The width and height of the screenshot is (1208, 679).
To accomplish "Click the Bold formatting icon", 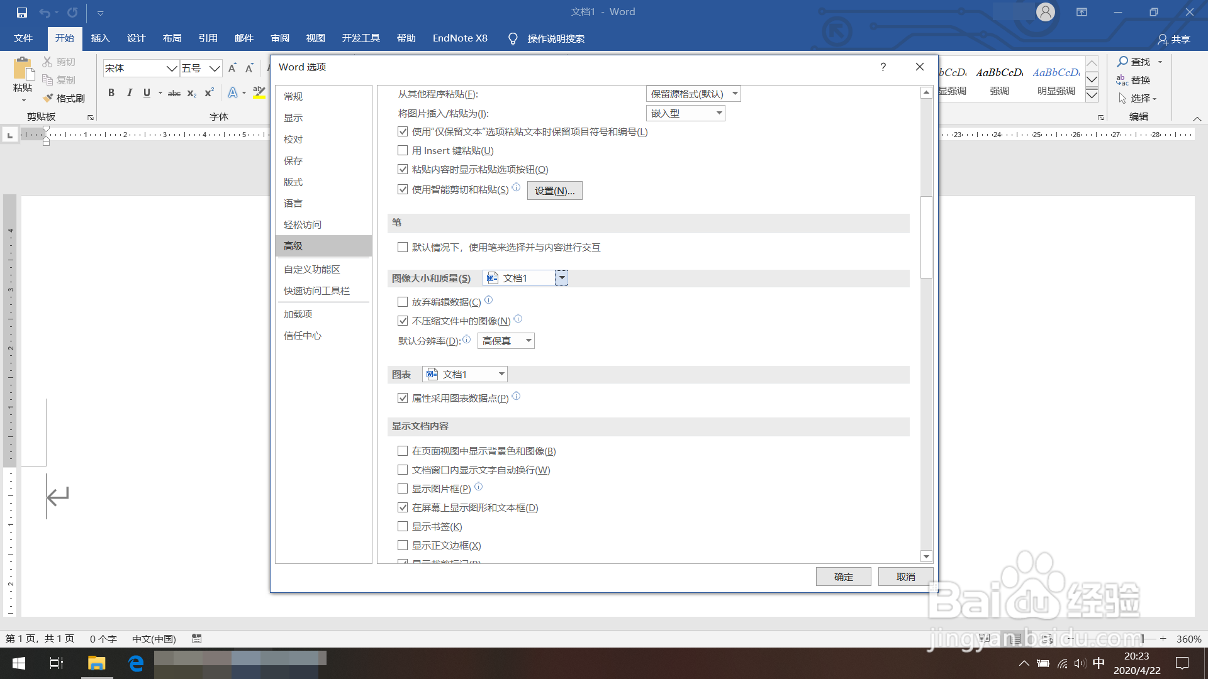I will point(111,93).
